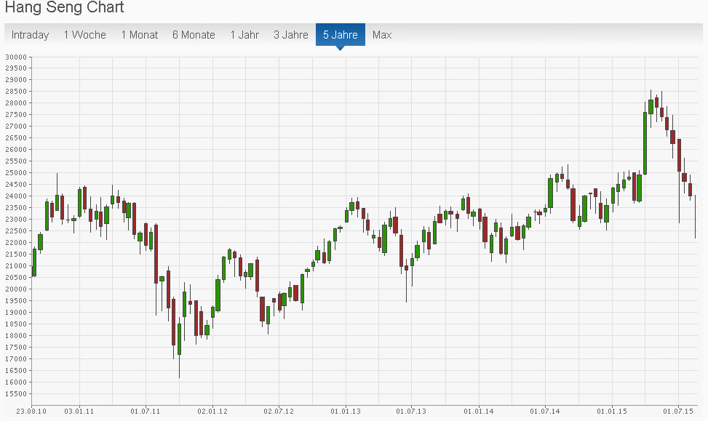Switch to the 1 Jahr tab

pyautogui.click(x=244, y=35)
